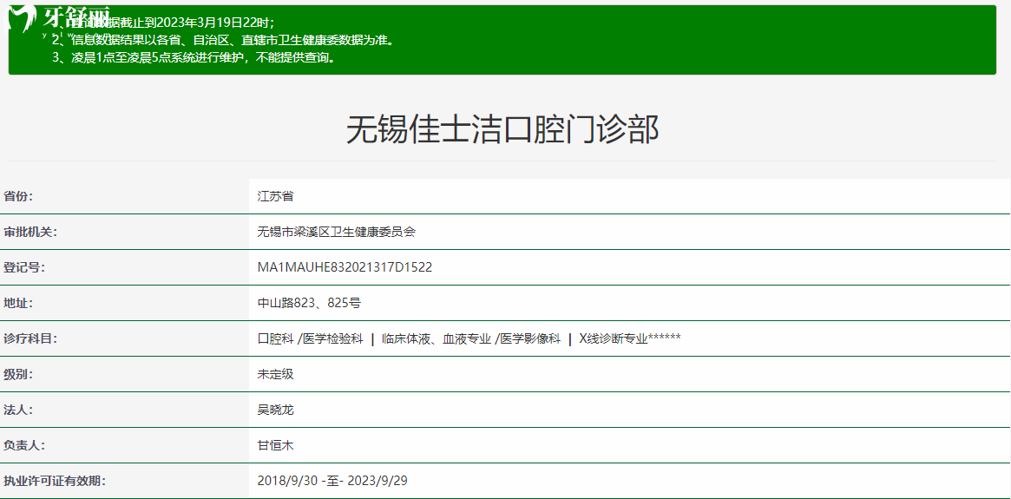This screenshot has width=1011, height=499.
Task: Select 无锡市梁溪区卫生健康委员会 text
Action: coord(336,232)
